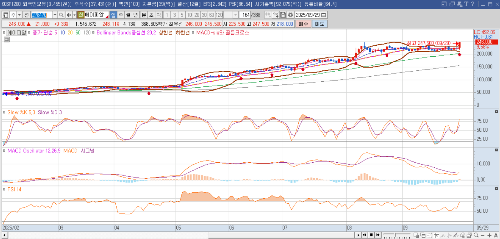Click the green 신 badge button
500x239 pixels.
(81, 15)
